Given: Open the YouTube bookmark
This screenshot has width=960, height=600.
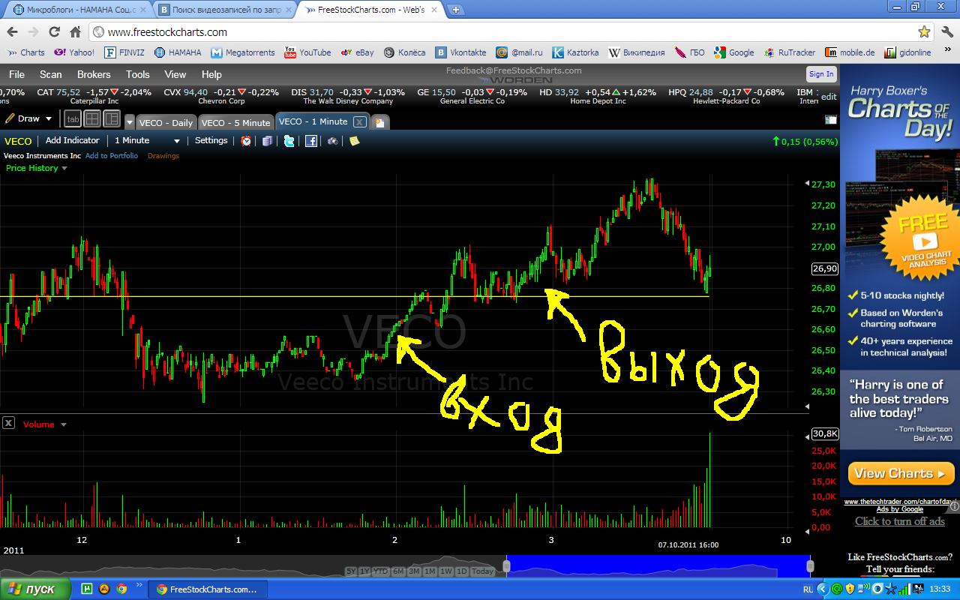Looking at the screenshot, I should tap(307, 52).
